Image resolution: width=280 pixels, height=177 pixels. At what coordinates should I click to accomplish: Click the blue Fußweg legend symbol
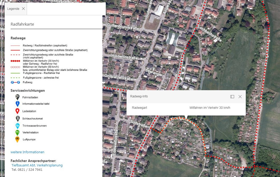[15, 82]
